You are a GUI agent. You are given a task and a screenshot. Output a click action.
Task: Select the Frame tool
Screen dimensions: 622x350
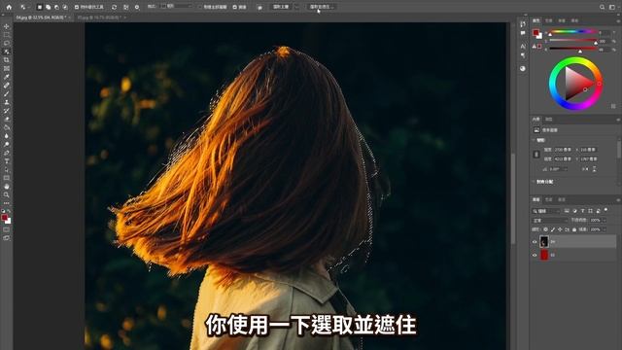[x=7, y=68]
